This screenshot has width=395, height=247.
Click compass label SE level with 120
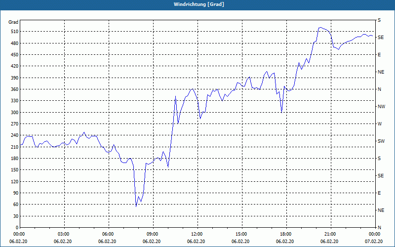(381, 176)
